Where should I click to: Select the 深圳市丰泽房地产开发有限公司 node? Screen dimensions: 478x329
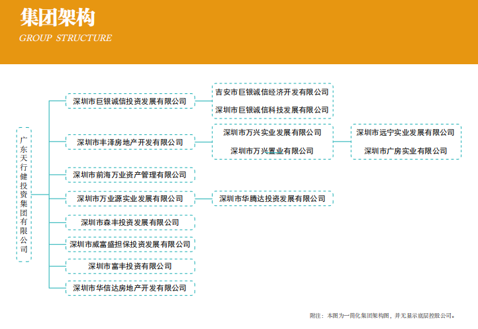click(x=130, y=142)
